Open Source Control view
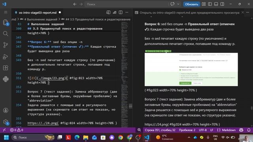Image resolution: width=253 pixels, height=142 pixels. [x=6, y=45]
